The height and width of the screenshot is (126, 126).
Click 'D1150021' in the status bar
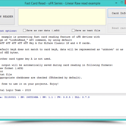(10, 97)
